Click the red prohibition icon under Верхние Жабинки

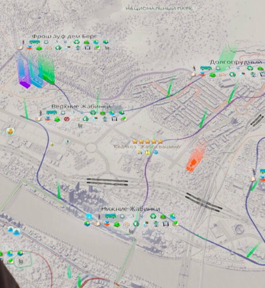(67, 119)
